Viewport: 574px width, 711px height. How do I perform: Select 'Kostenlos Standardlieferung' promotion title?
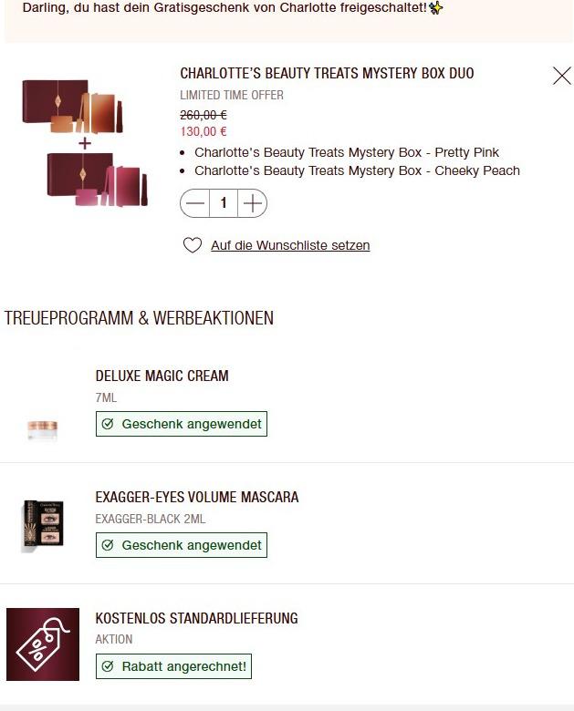[196, 618]
